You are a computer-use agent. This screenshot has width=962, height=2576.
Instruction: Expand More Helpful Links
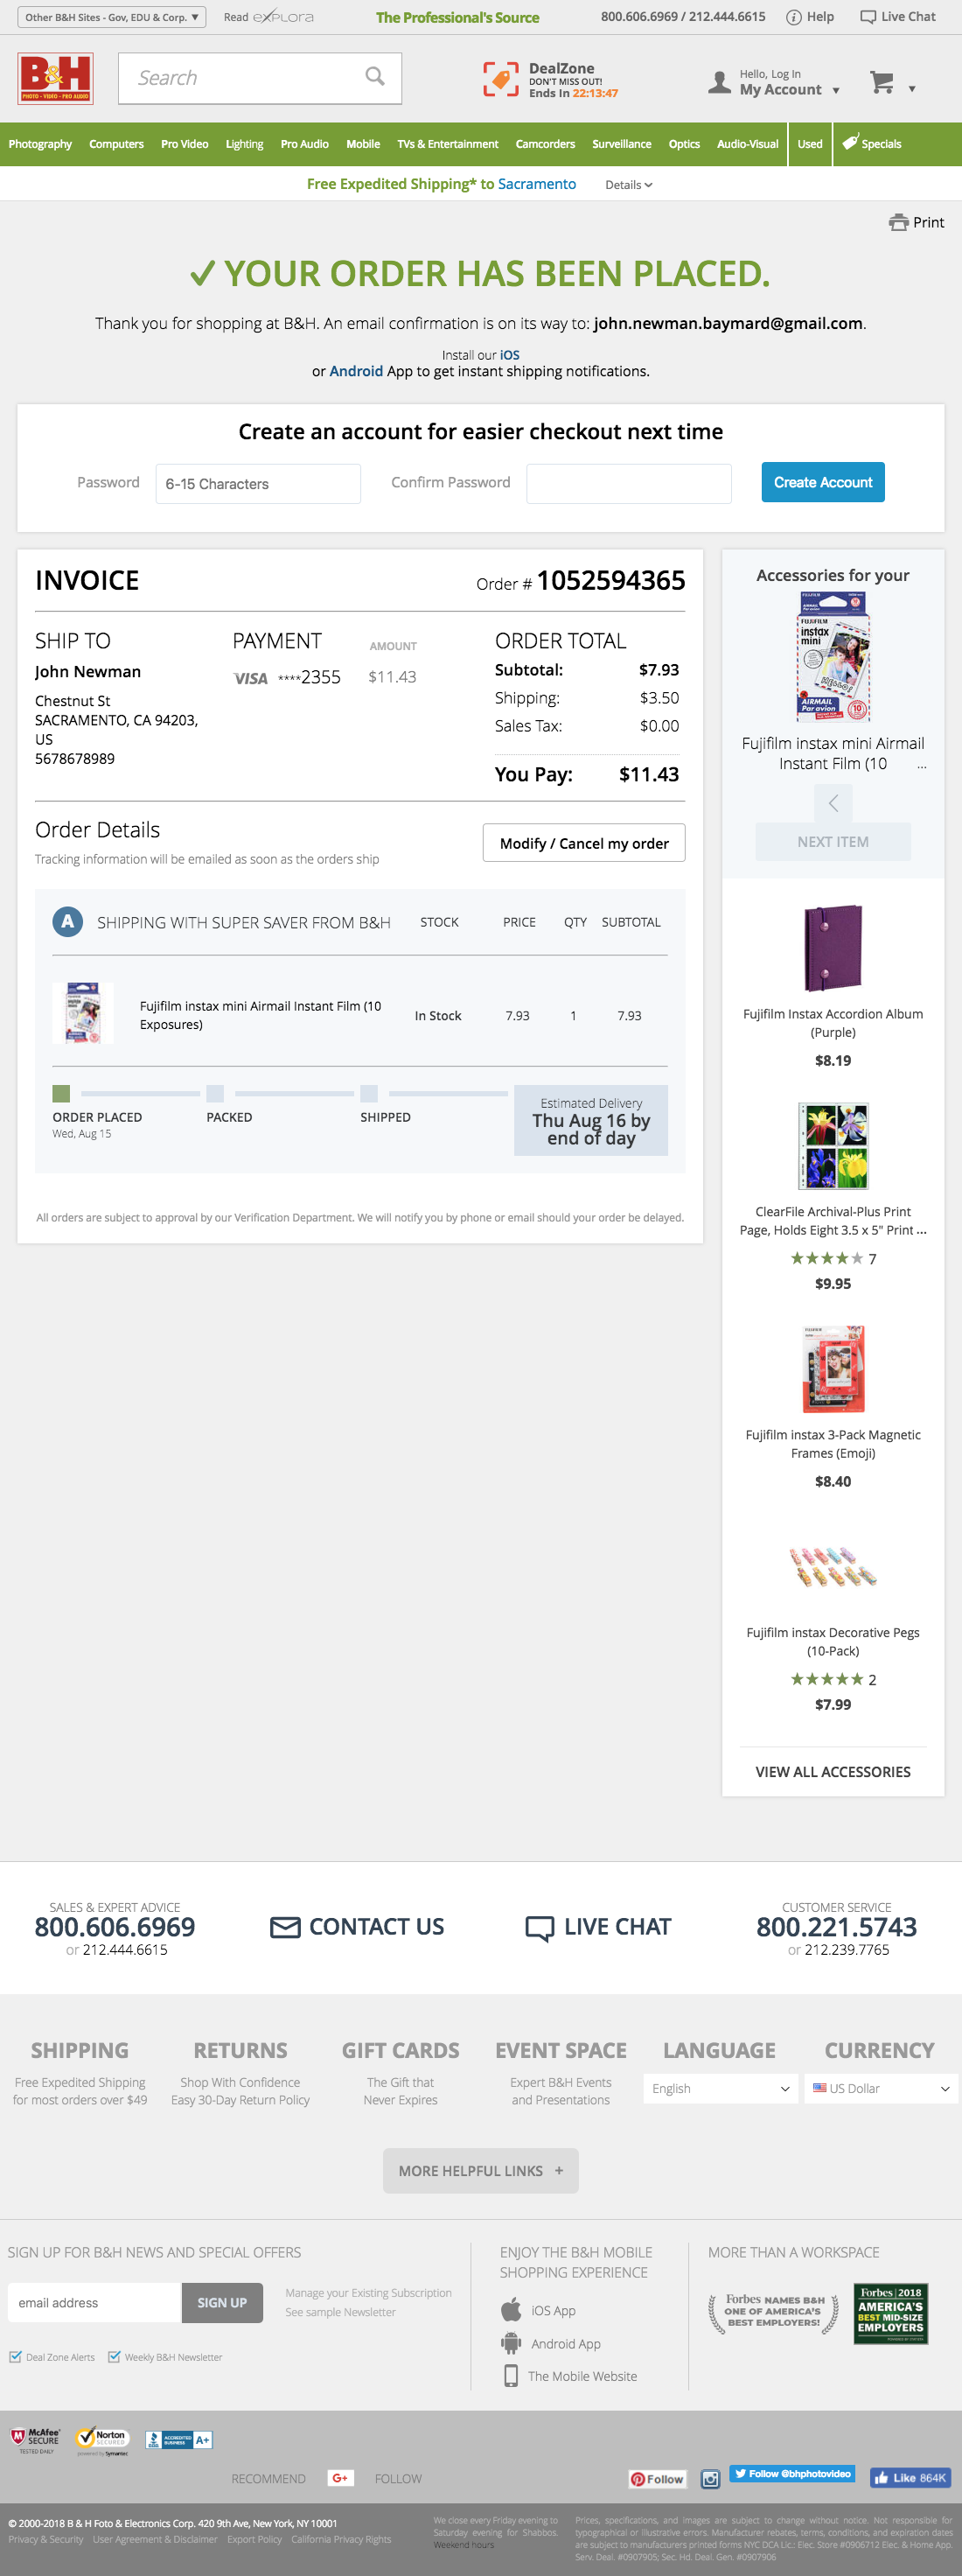coord(480,2171)
